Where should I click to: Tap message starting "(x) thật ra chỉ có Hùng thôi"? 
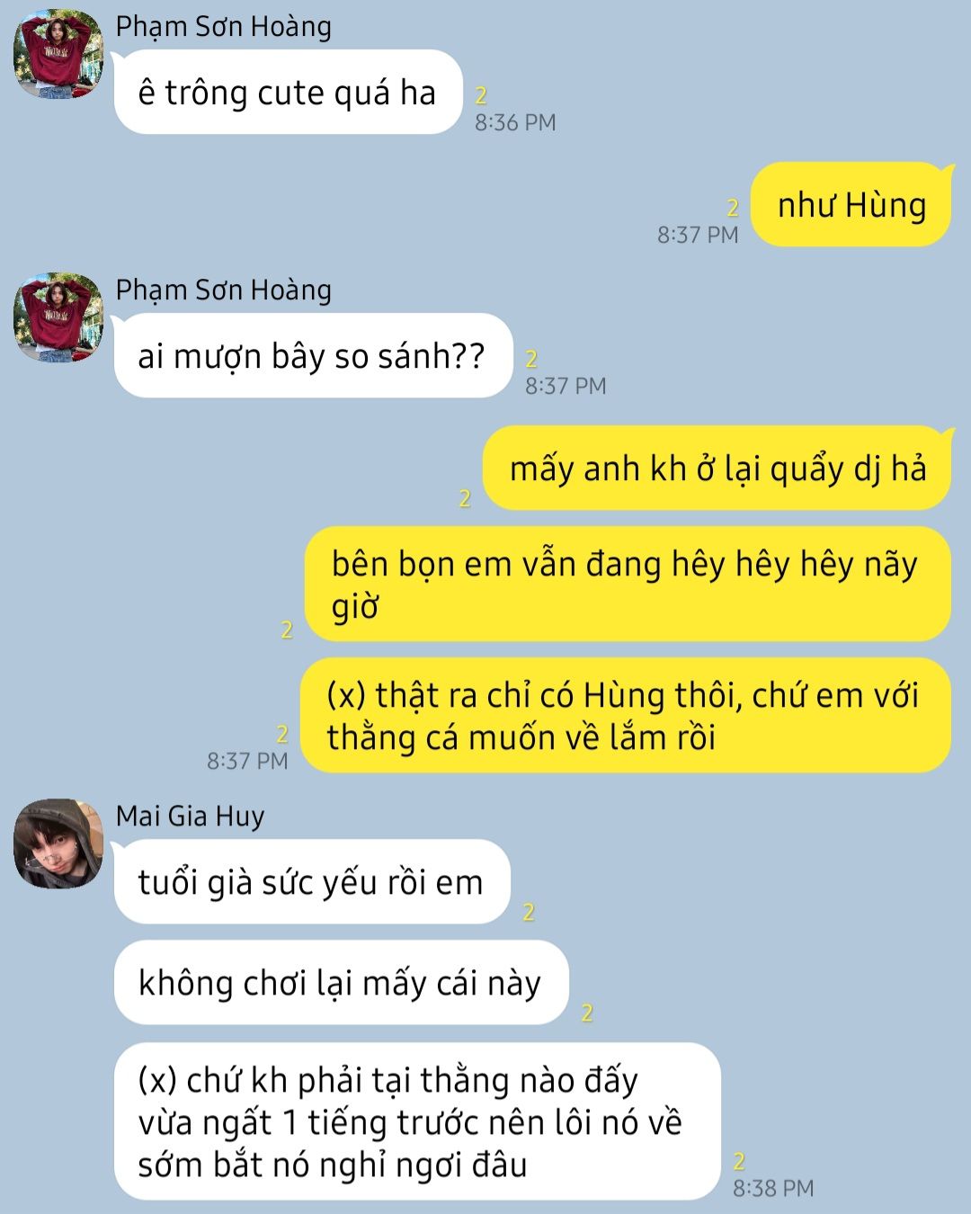[x=625, y=716]
